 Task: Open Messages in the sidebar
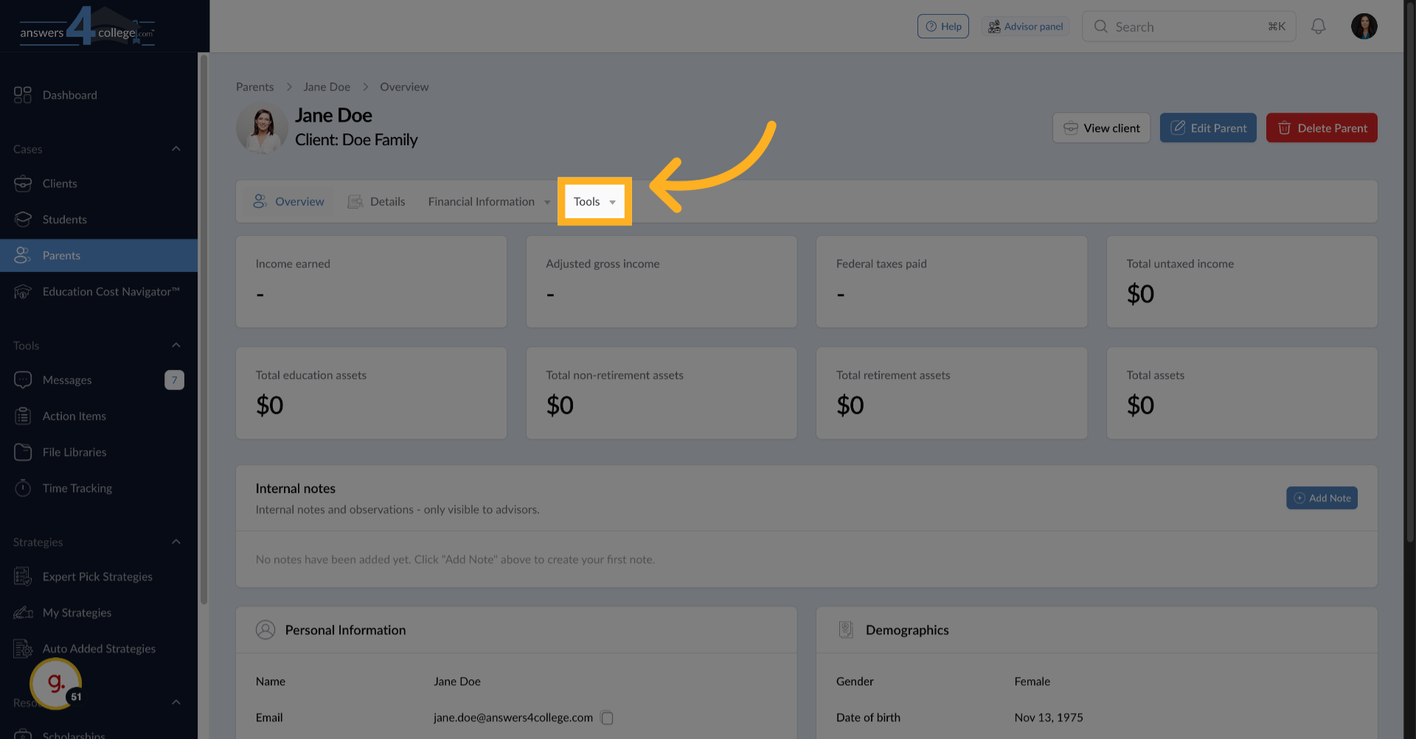[x=67, y=380]
